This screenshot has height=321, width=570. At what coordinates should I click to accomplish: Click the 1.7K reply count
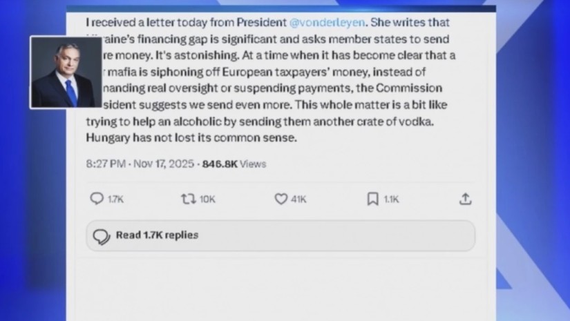coord(115,200)
